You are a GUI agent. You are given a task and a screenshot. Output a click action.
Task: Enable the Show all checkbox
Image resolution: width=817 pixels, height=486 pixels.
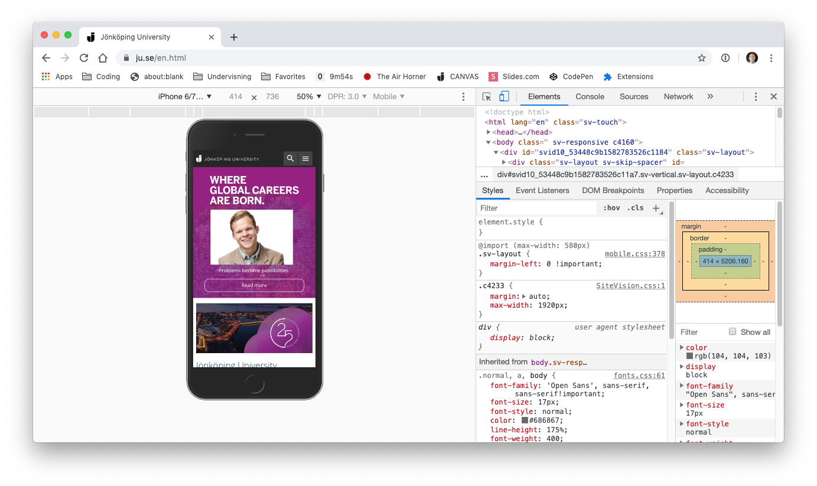click(733, 332)
